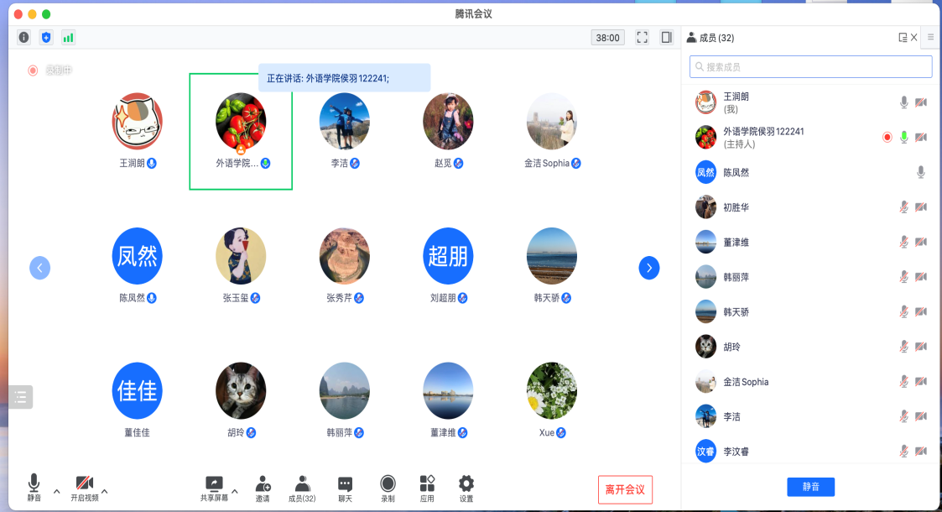Screen dimensions: 942x512
Task: Go to next page of participants
Action: pos(648,268)
